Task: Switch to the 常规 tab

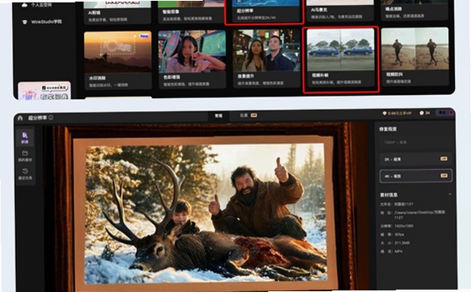Action: 219,116
